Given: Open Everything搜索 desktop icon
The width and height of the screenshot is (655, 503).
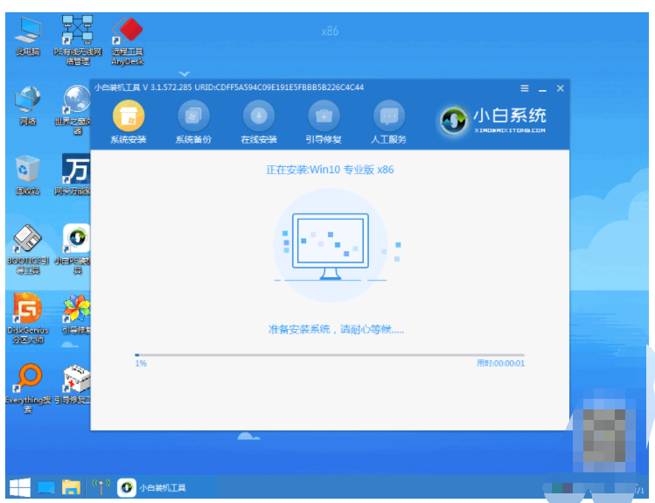Looking at the screenshot, I should [28, 388].
